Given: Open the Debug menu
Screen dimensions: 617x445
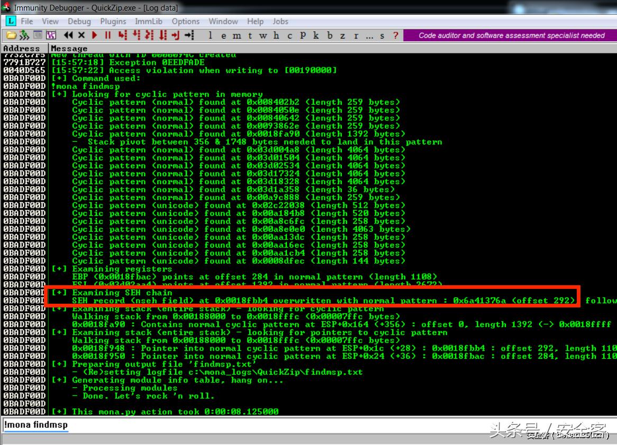Looking at the screenshot, I should 79,22.
